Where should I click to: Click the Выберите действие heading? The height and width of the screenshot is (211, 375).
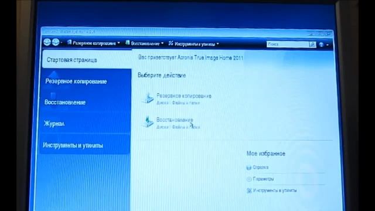coord(162,76)
